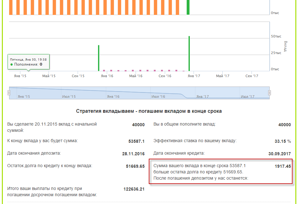
Task: Click the right handle of the range navigator
Action: pyautogui.click(x=269, y=93)
